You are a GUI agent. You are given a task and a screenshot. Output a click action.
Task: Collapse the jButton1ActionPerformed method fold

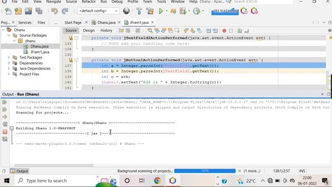(x=77, y=60)
